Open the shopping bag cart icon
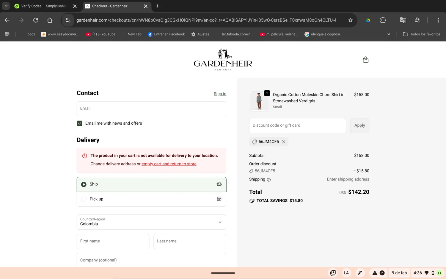The height and width of the screenshot is (279, 446). (365, 60)
